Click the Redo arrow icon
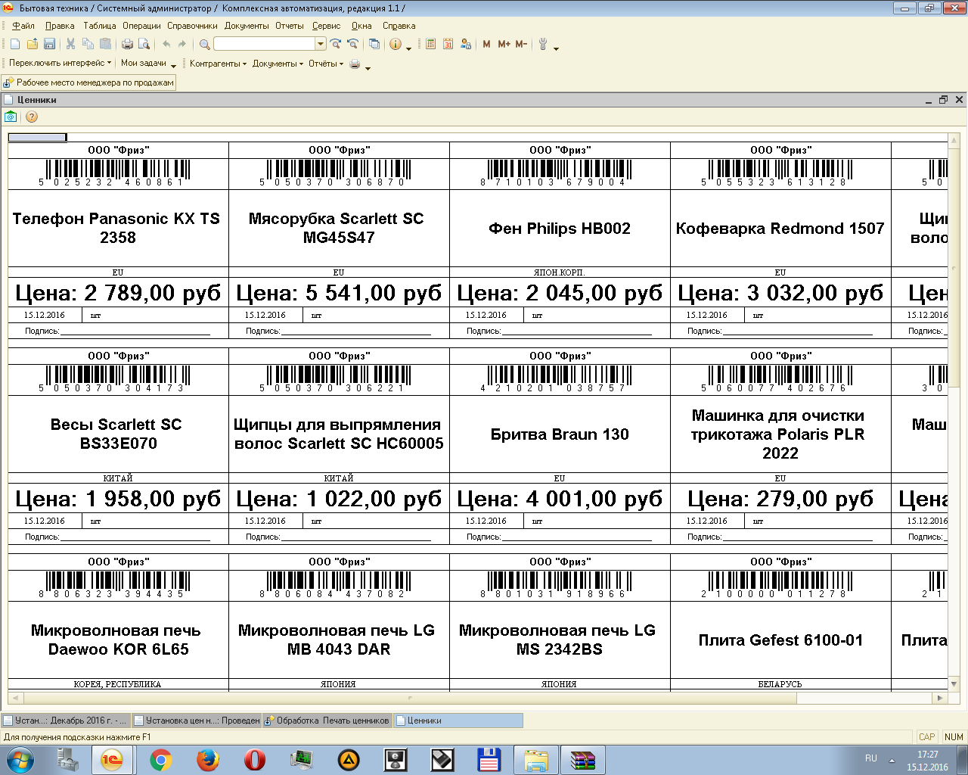968x775 pixels. pyautogui.click(x=182, y=45)
